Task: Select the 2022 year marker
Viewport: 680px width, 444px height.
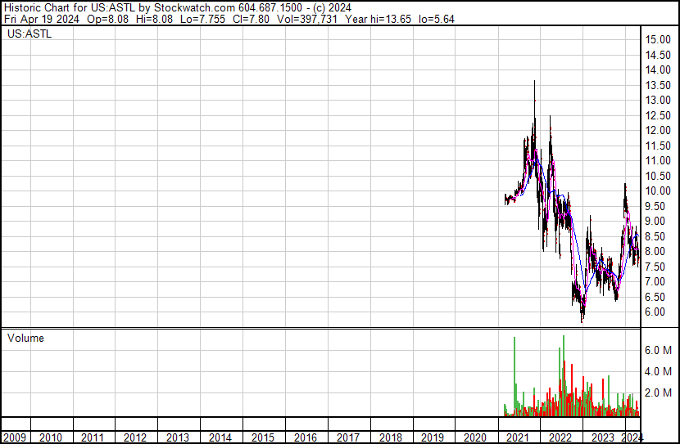Action: click(560, 437)
